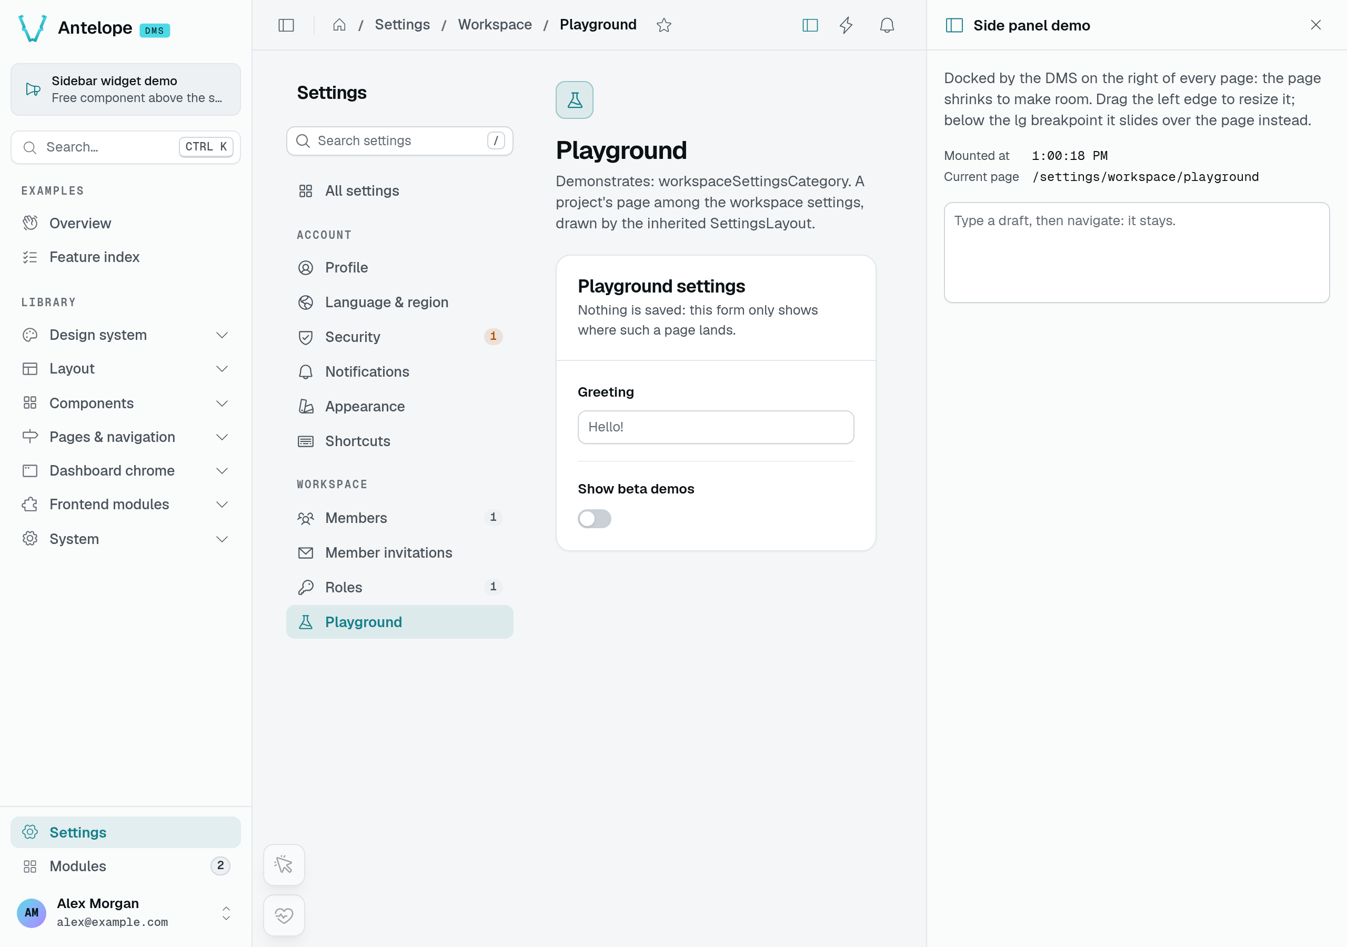Open Language & region settings

pos(399,302)
